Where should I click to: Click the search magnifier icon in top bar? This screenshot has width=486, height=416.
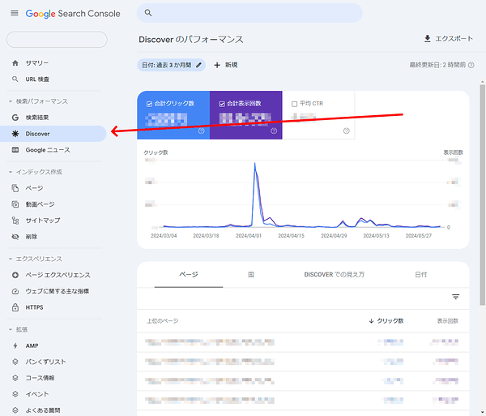(x=148, y=13)
